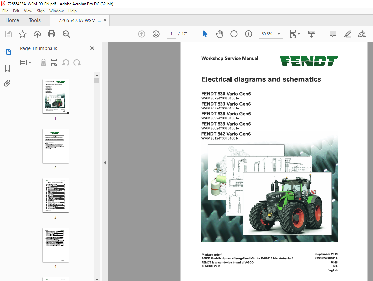Click the current page number field
Screen dimensions: 373x281
pyautogui.click(x=171, y=34)
